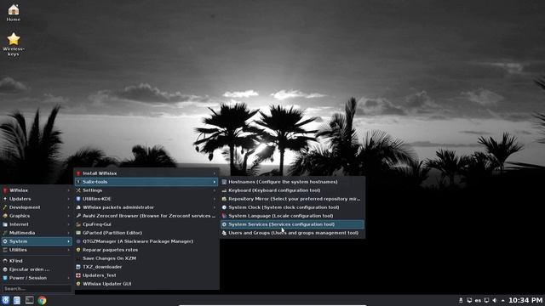Expand the Wifislax category

pos(37,190)
